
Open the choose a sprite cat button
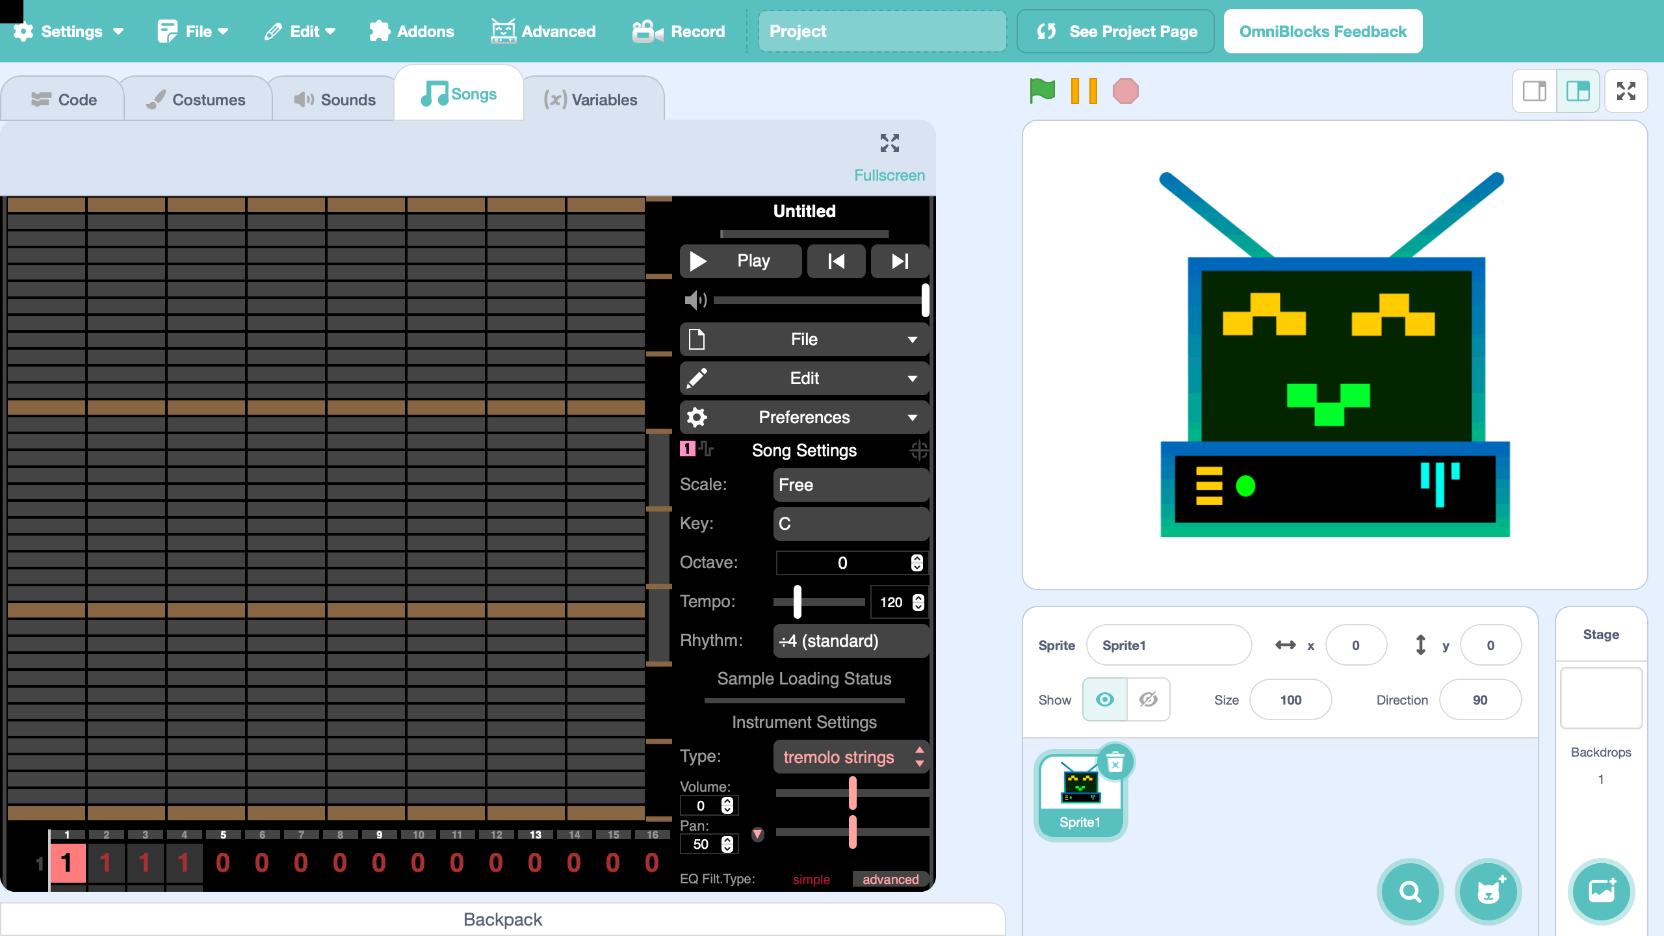coord(1488,891)
